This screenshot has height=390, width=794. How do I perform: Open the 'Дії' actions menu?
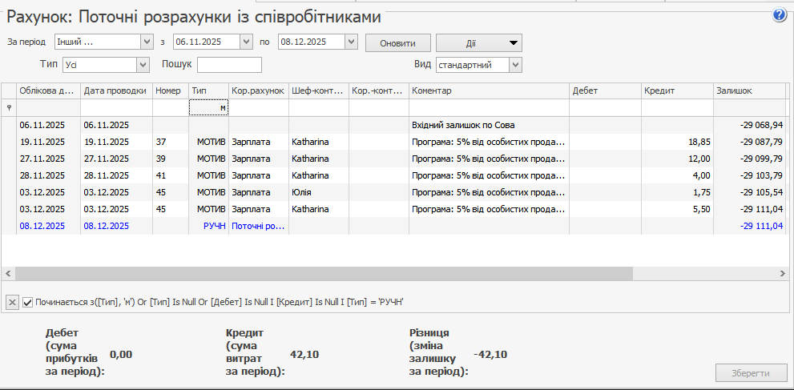pos(479,42)
